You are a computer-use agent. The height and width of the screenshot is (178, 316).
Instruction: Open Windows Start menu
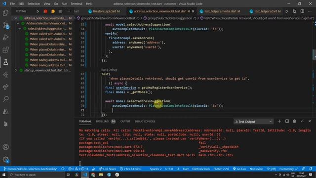[4, 175]
